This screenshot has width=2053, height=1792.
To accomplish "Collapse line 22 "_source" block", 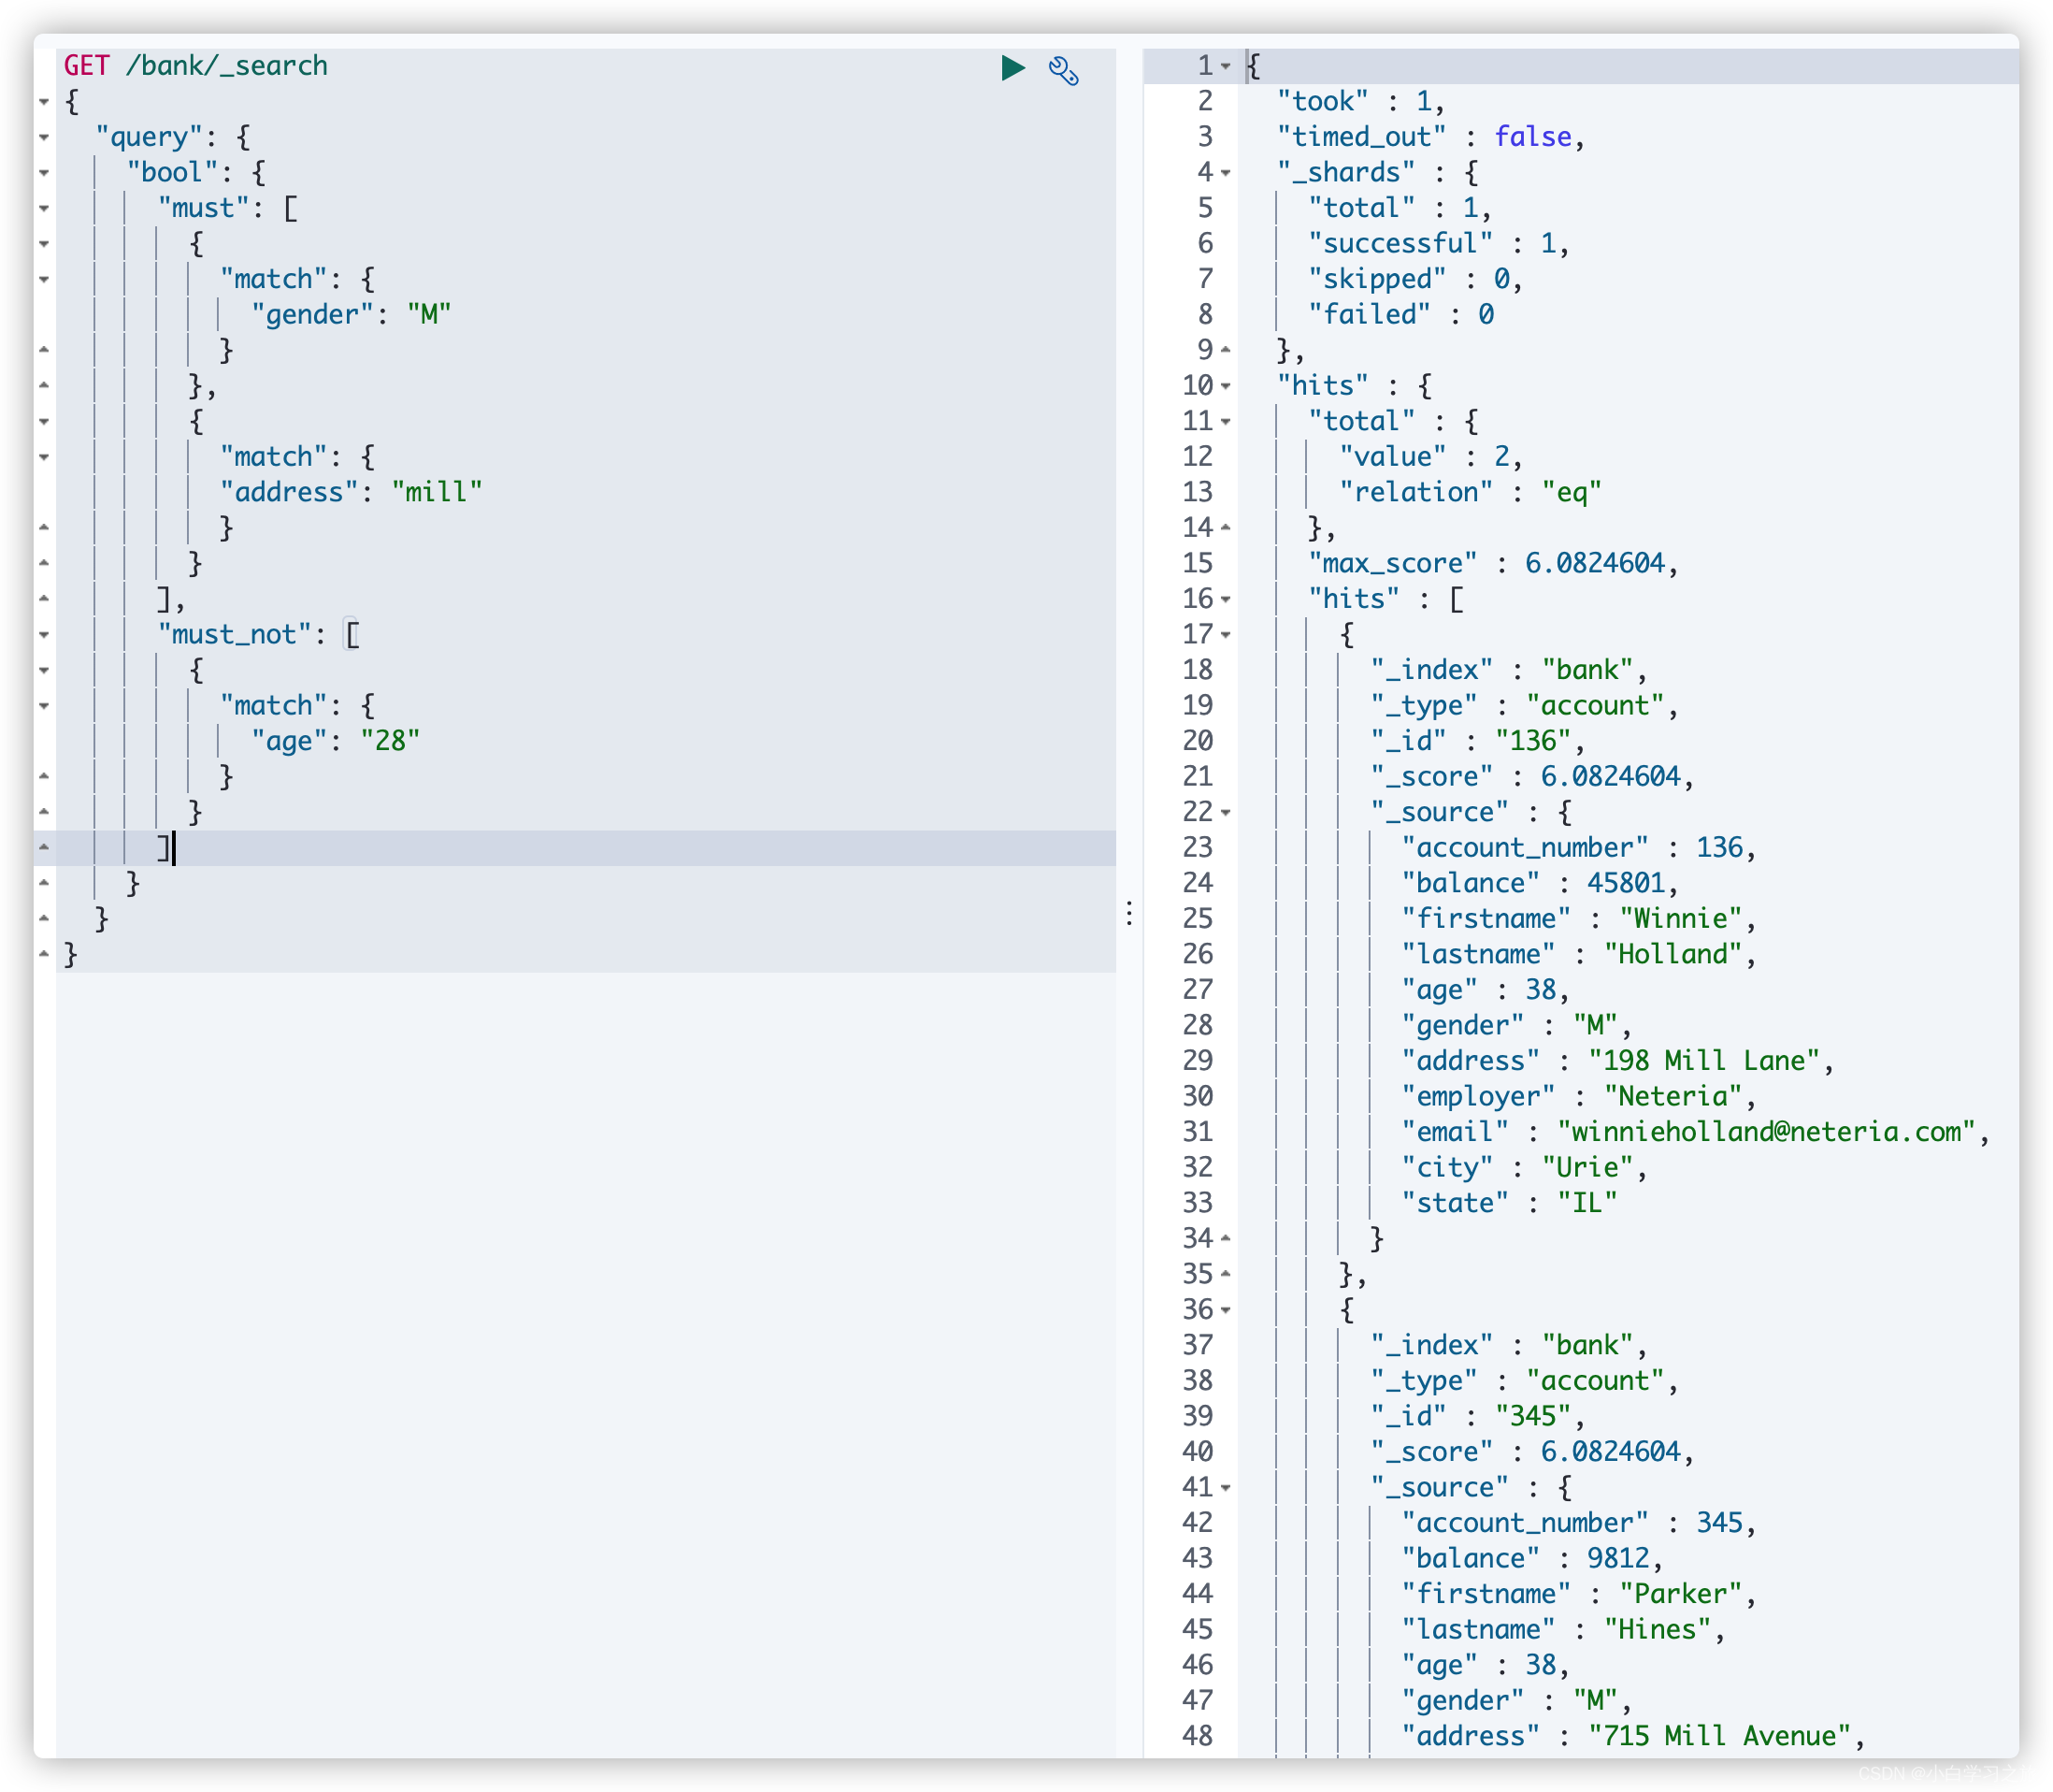I will (1226, 813).
